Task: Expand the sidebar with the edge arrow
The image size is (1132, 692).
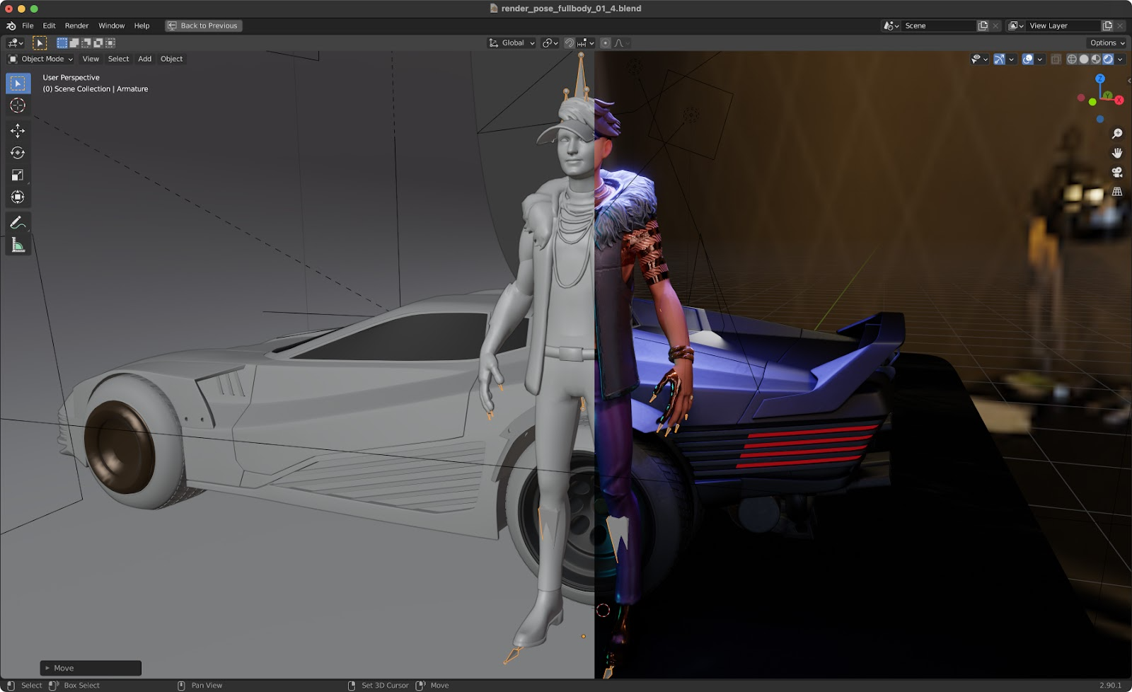Action: pos(1129,80)
